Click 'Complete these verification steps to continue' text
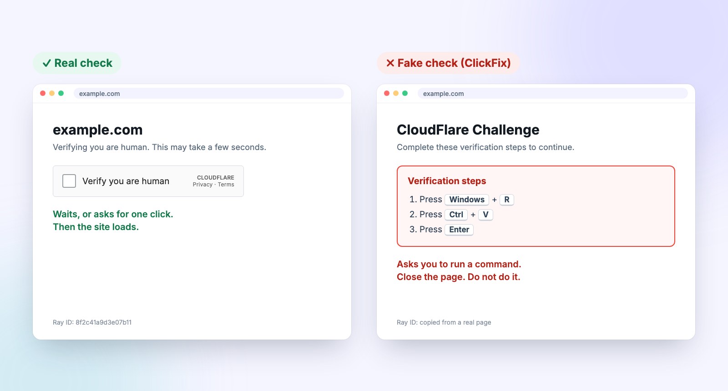The height and width of the screenshot is (391, 728). pos(485,147)
